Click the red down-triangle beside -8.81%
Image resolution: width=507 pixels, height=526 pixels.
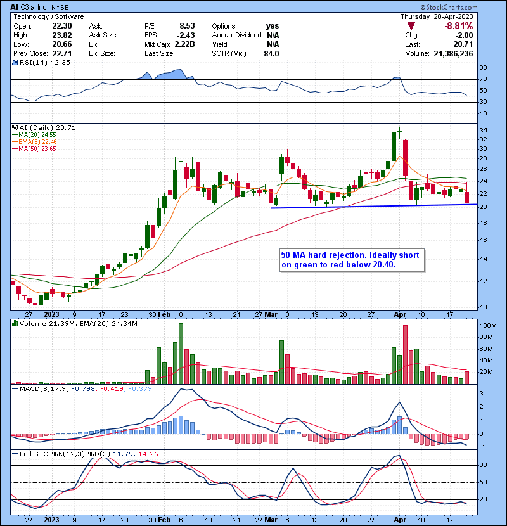411,26
